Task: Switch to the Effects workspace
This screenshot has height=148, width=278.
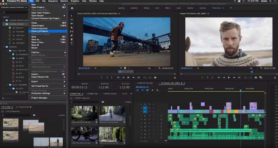Action: 168,8
